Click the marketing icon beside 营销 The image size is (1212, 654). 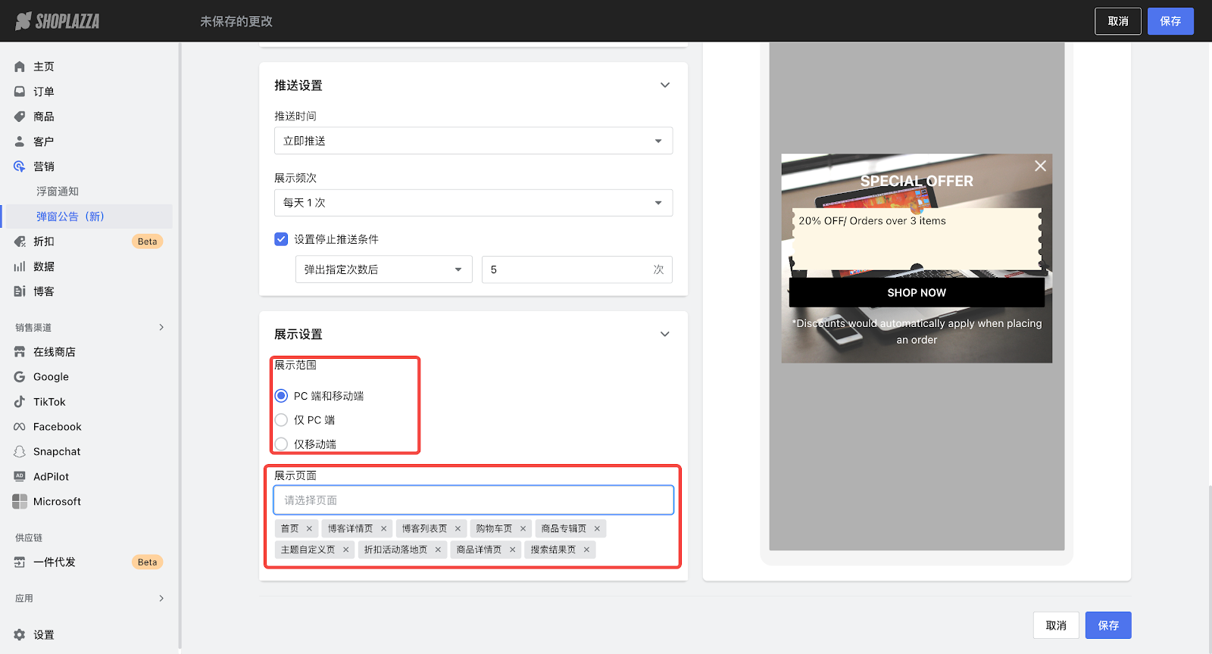(x=20, y=167)
